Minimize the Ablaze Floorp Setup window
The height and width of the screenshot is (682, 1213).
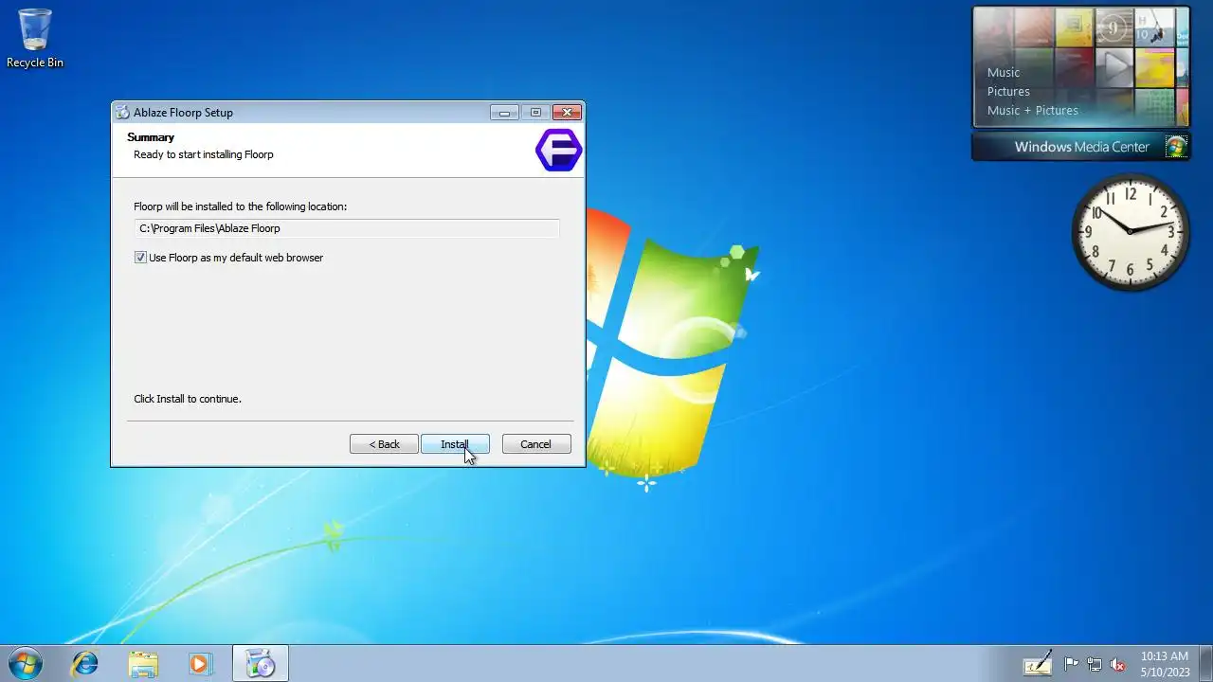504,112
